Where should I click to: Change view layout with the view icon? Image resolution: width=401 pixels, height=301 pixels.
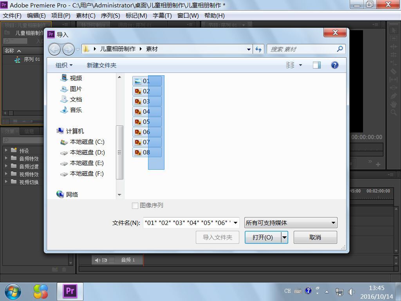(290, 65)
